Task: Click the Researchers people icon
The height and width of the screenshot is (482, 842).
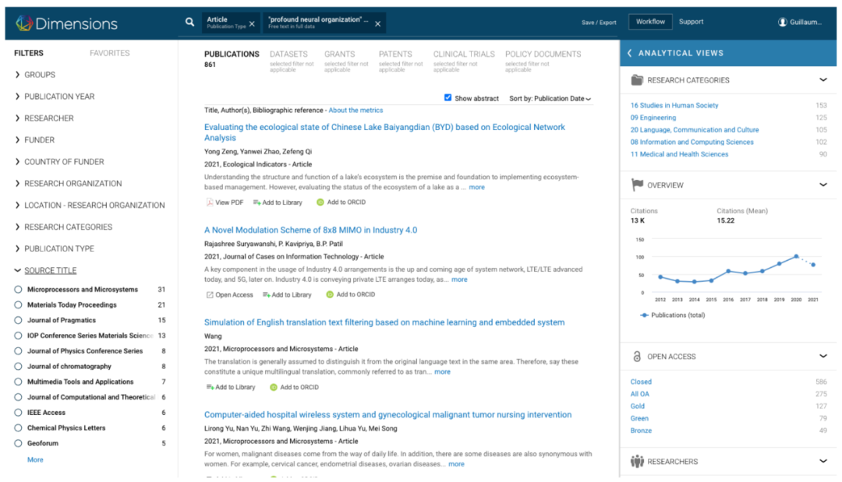Action: pos(637,461)
